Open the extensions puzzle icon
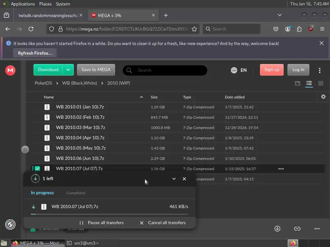The height and width of the screenshot is (247, 330). (x=299, y=29)
